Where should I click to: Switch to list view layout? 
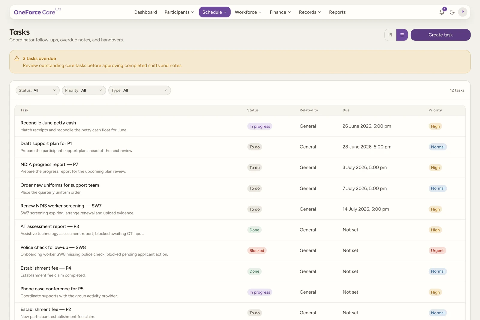coord(402,35)
